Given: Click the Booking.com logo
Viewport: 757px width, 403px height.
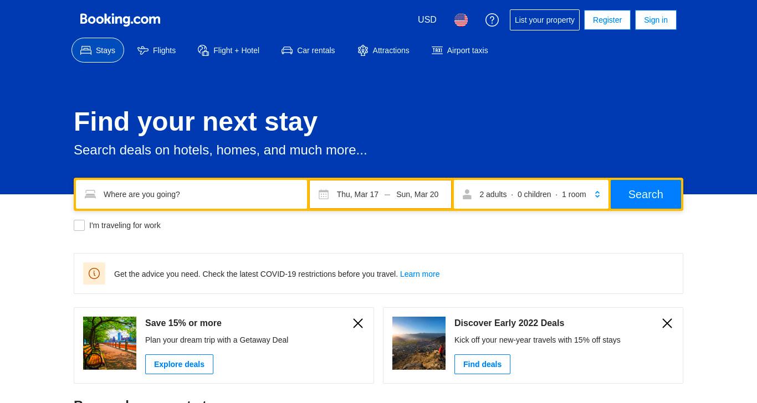Looking at the screenshot, I should (x=120, y=20).
